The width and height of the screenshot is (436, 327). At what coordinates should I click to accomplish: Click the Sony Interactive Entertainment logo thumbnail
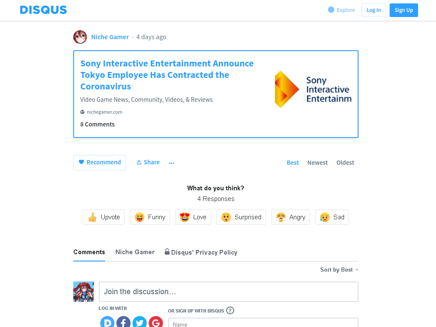pos(313,89)
